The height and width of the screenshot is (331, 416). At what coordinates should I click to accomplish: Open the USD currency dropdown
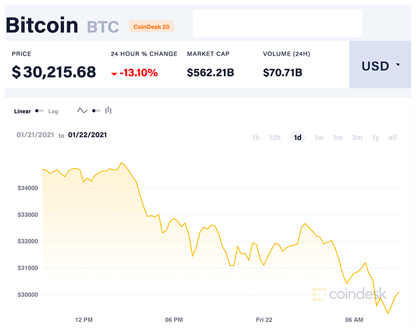coord(381,65)
